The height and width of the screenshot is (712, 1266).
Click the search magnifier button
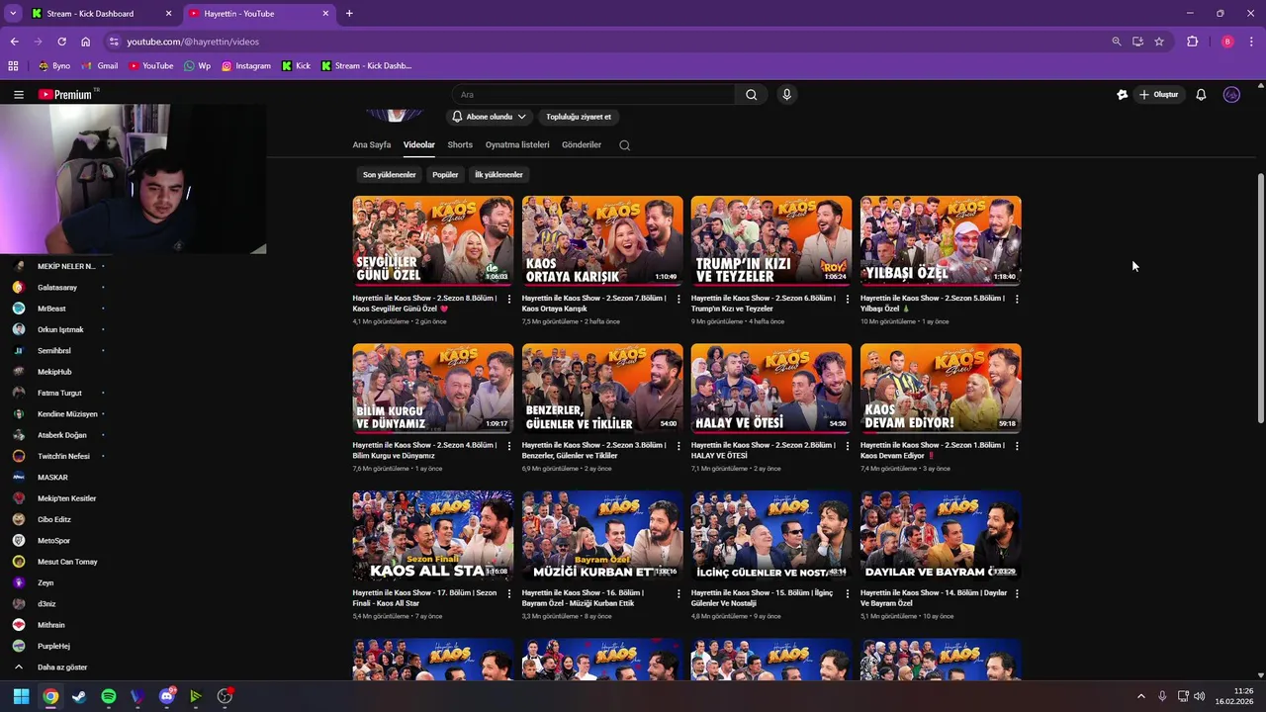point(751,95)
